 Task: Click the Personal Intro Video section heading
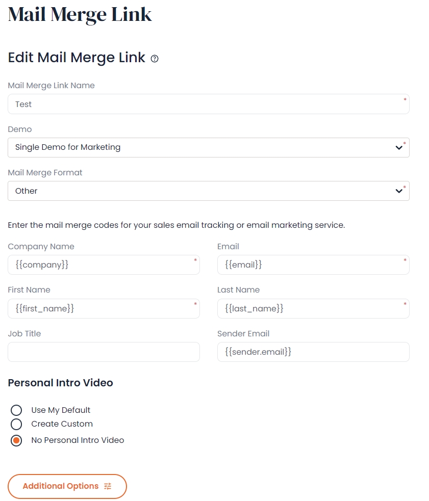(61, 383)
